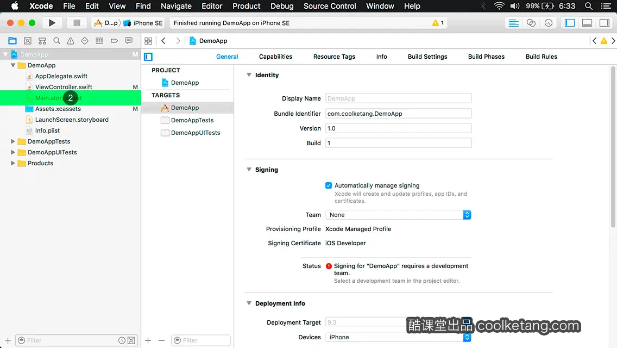Open the Breakpoint navigator
Viewport: 617px width, 348px height.
(114, 41)
